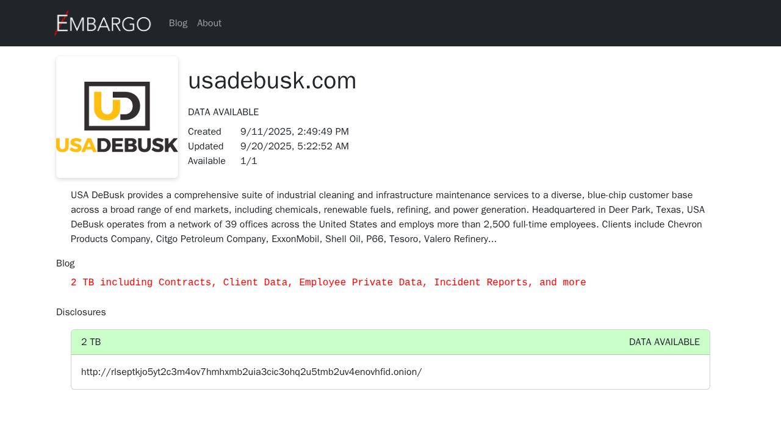Click the 2 TB size label in the disclosure header
781x439 pixels.
pyautogui.click(x=91, y=342)
